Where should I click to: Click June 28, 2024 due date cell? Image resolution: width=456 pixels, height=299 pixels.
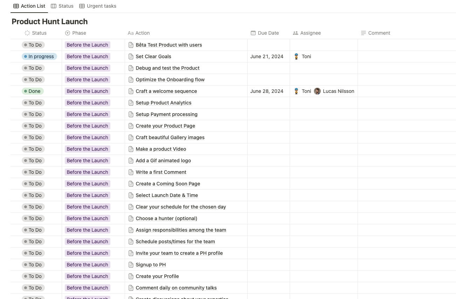pyautogui.click(x=267, y=91)
